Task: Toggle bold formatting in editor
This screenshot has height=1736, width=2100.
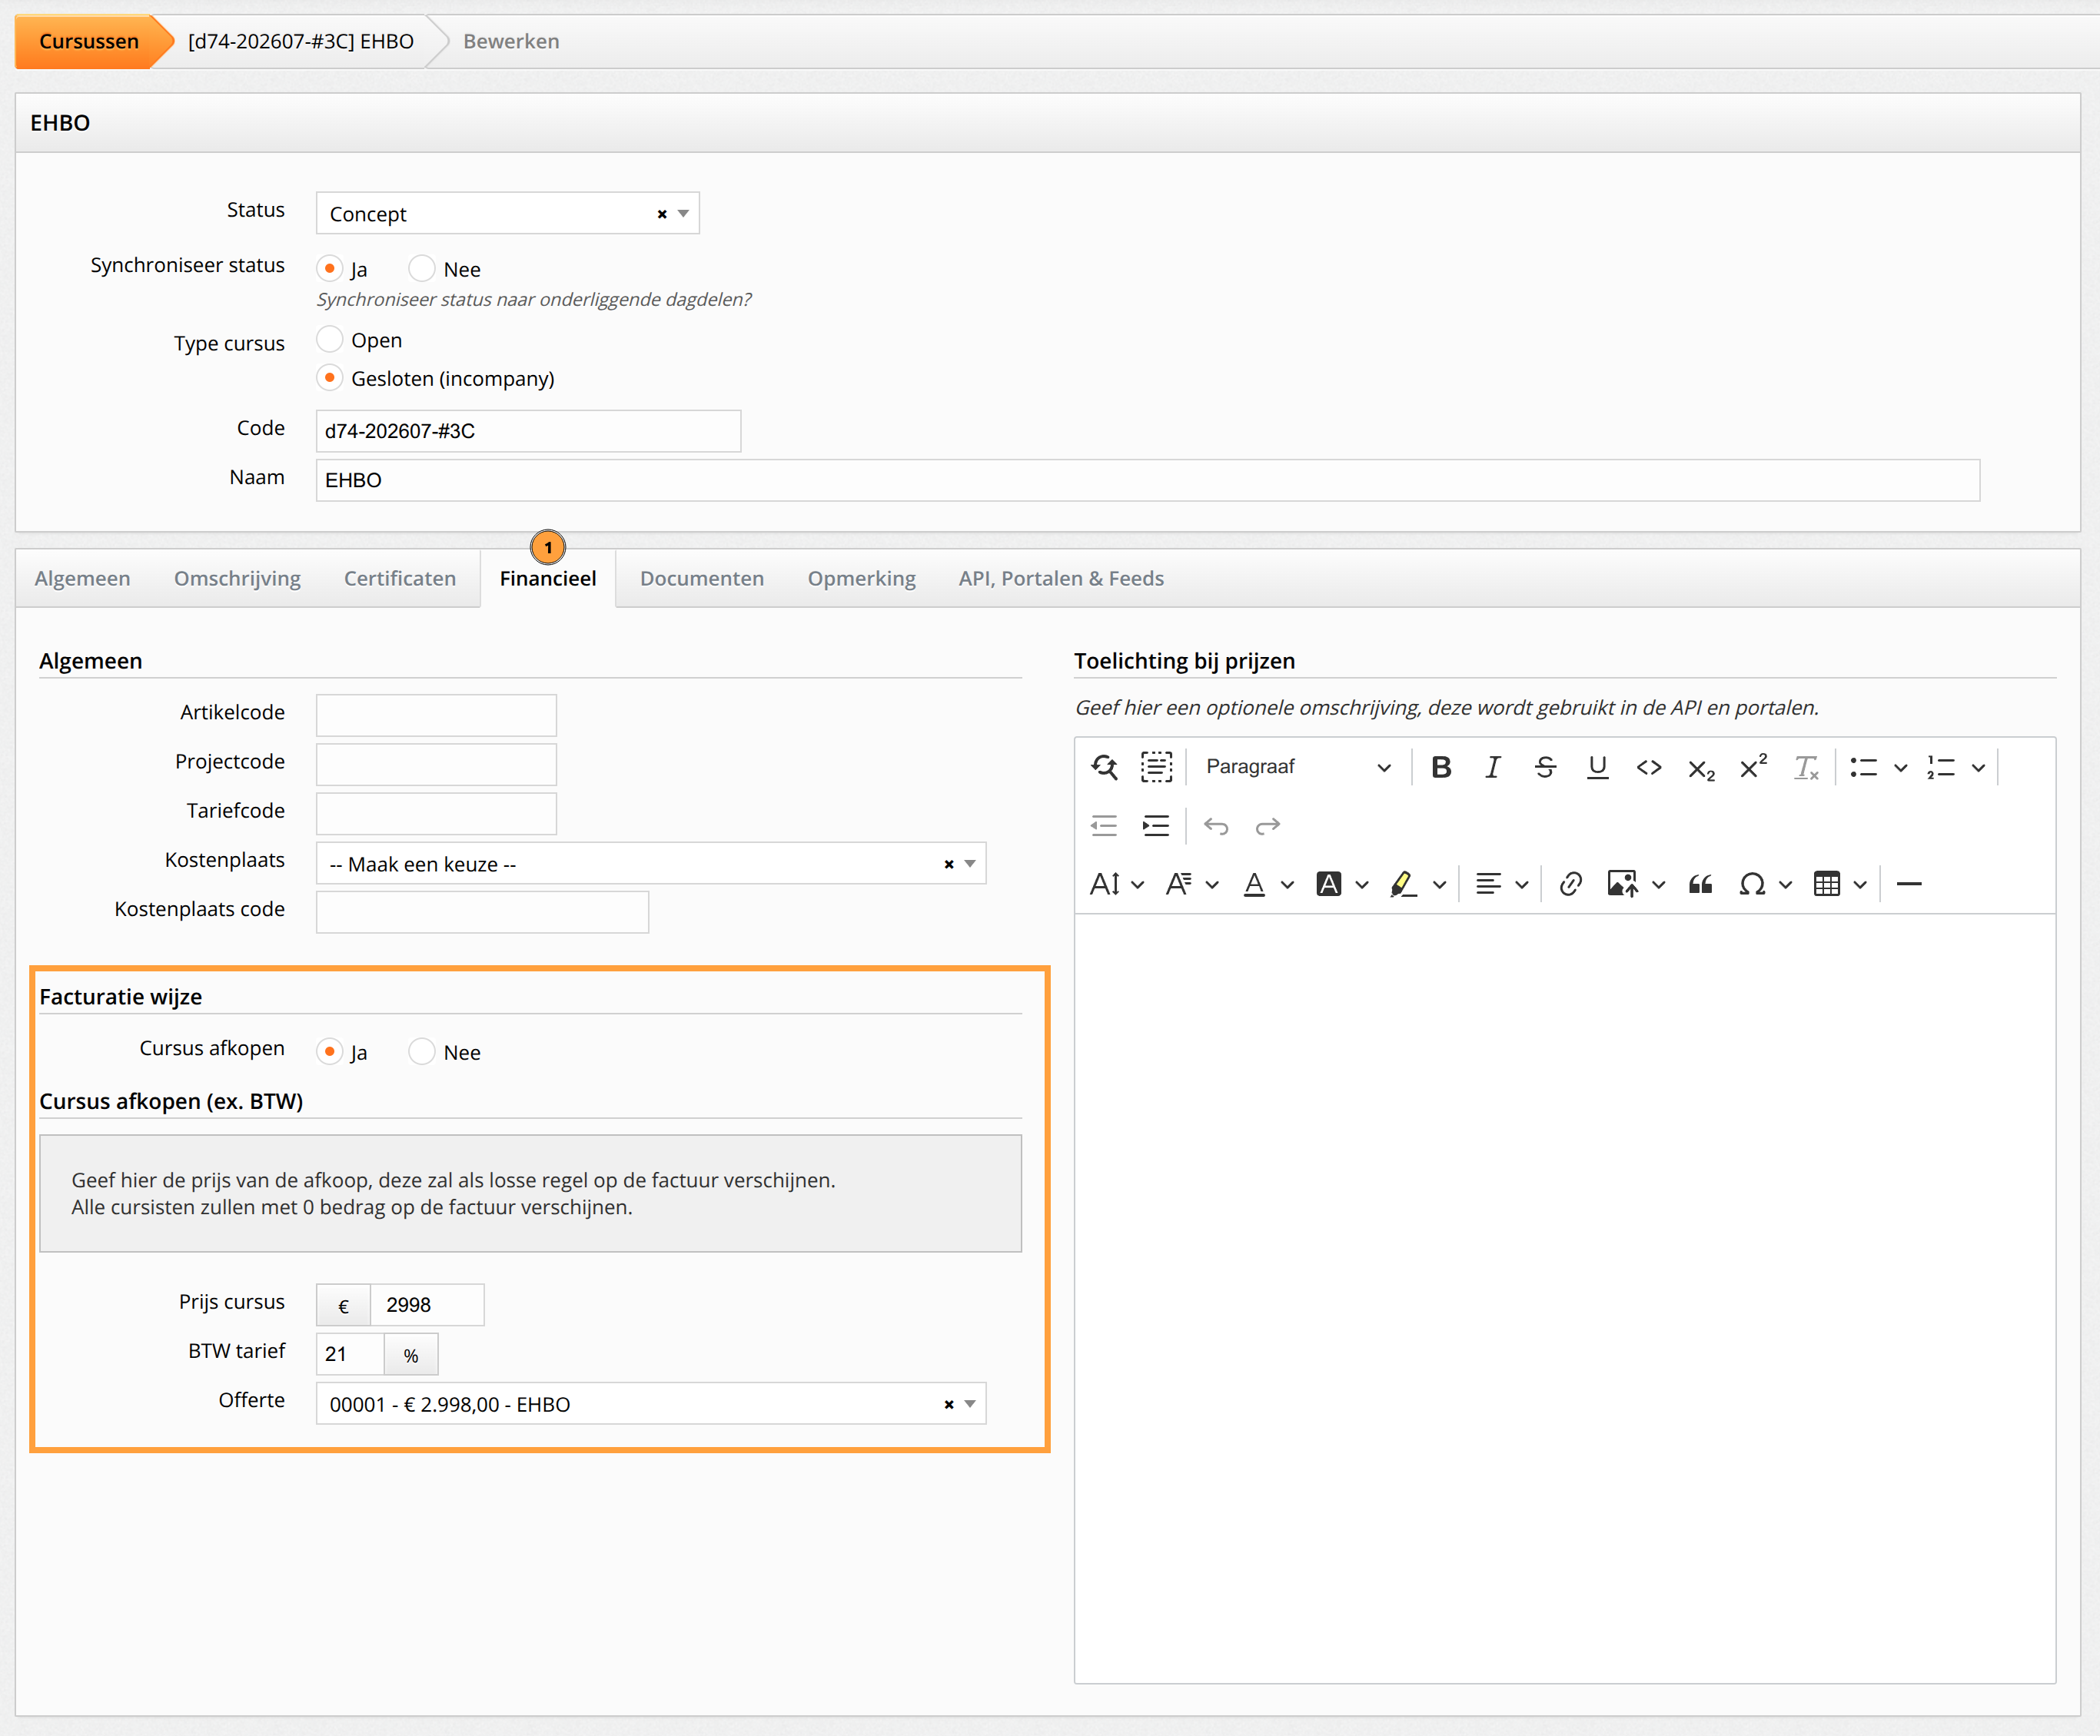Action: tap(1441, 767)
